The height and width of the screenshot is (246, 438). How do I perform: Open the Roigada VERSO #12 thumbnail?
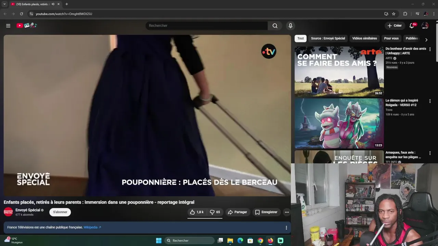click(339, 123)
